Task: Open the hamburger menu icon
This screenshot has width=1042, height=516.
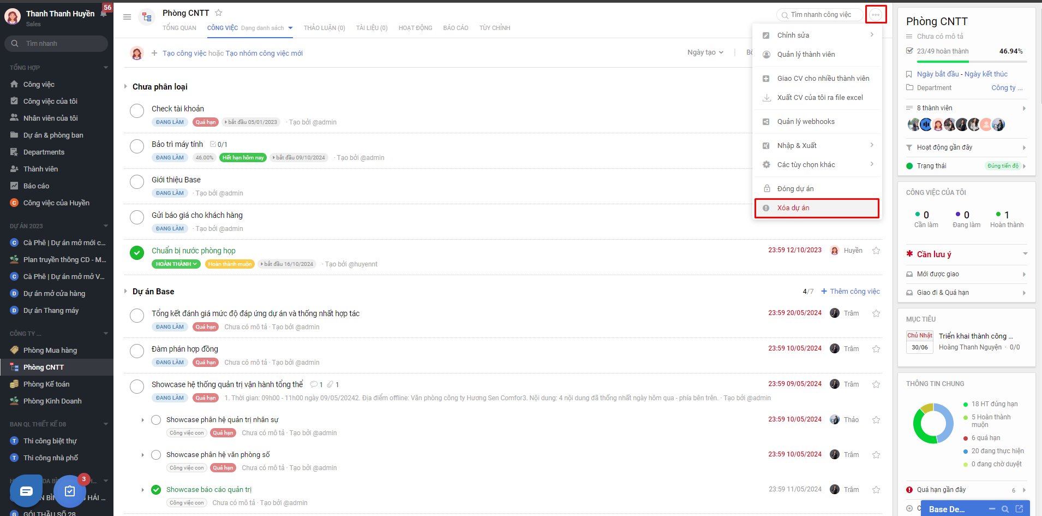Action: coord(127,17)
